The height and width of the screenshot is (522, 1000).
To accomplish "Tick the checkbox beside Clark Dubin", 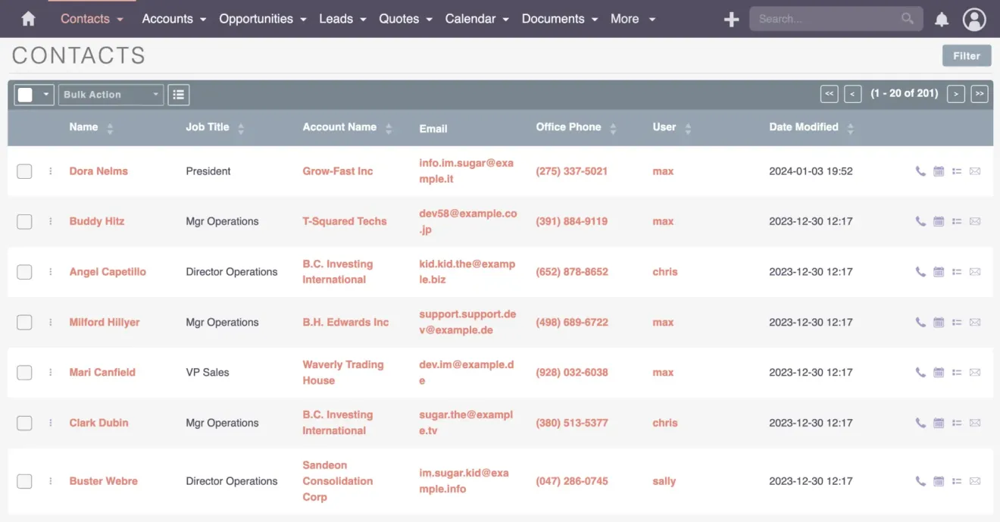I will pos(23,423).
